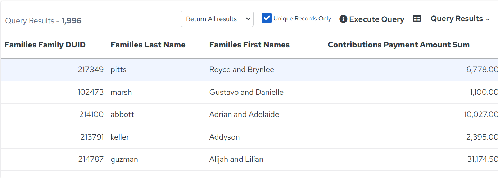Click the 31,174.50 payment amount cell
498x178 pixels.
(483, 159)
